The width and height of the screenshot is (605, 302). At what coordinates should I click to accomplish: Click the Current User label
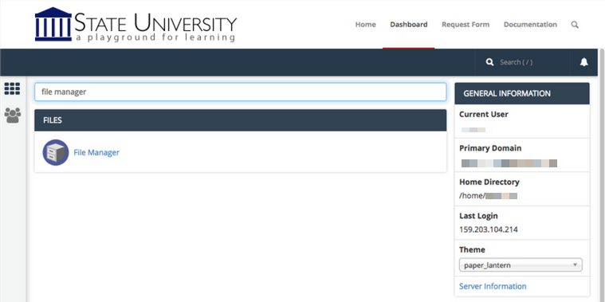click(x=484, y=114)
